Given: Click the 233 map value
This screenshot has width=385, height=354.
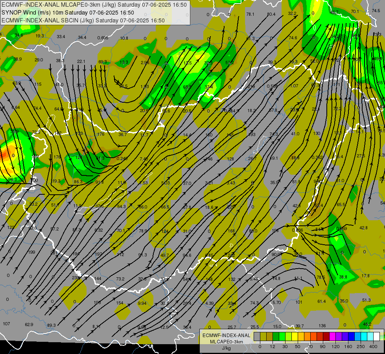Looking at the screenshot, I should tap(76, 278).
